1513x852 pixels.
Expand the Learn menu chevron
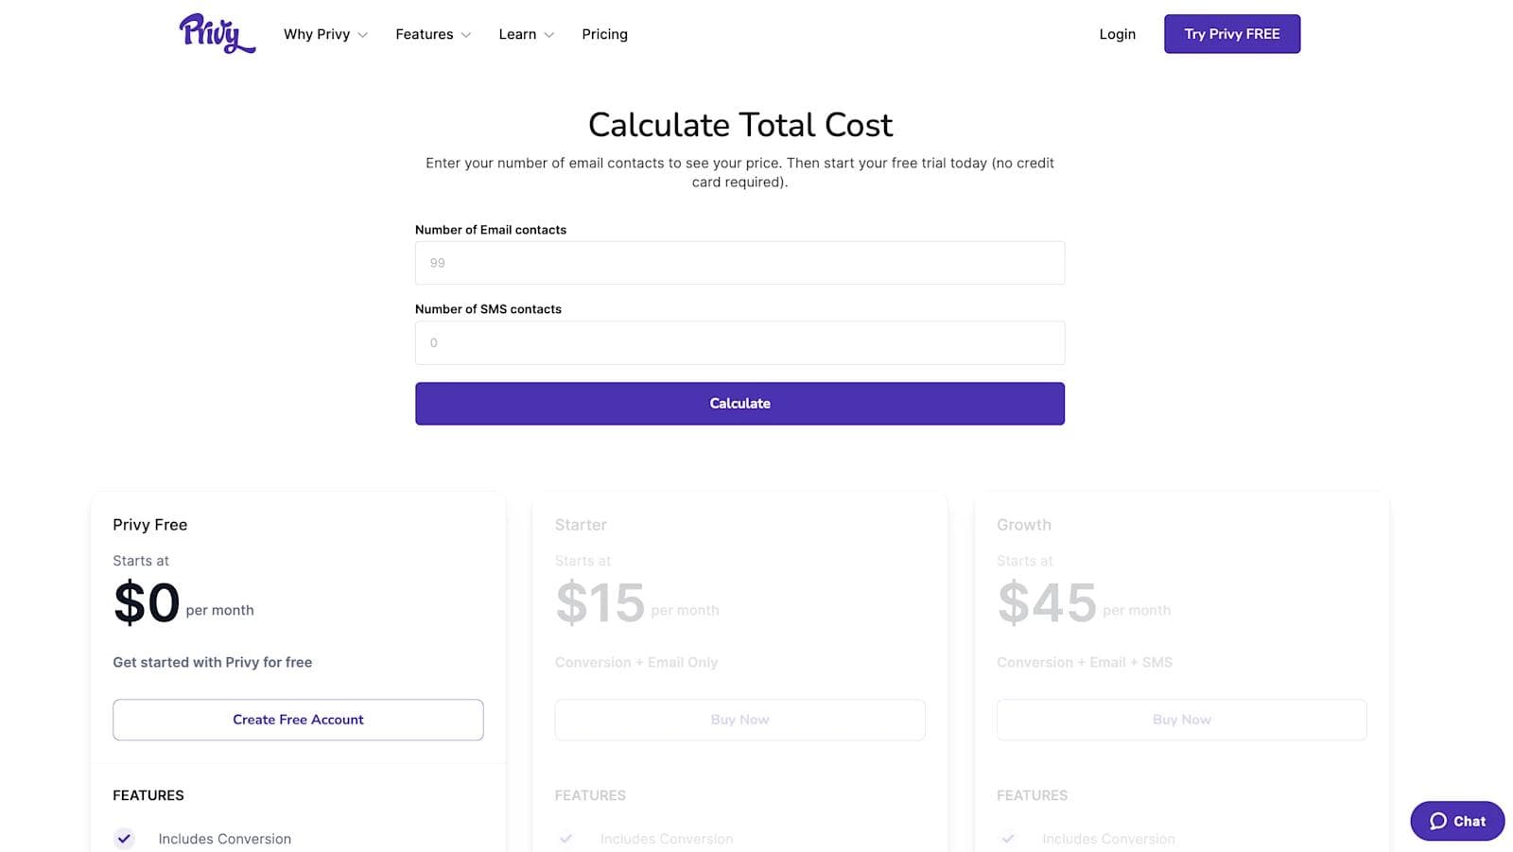click(x=551, y=34)
